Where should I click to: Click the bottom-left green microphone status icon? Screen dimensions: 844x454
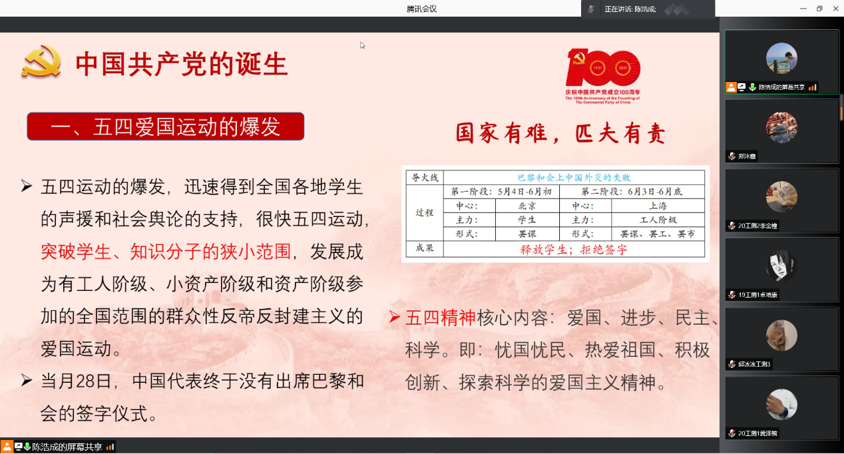point(27,447)
